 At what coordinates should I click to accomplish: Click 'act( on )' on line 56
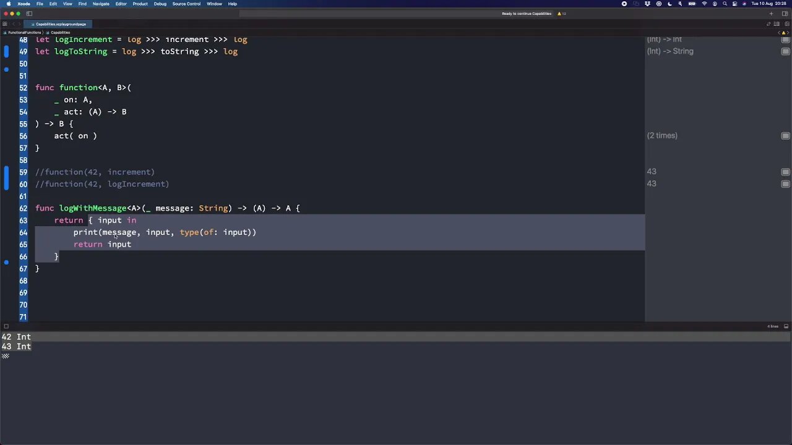point(75,136)
